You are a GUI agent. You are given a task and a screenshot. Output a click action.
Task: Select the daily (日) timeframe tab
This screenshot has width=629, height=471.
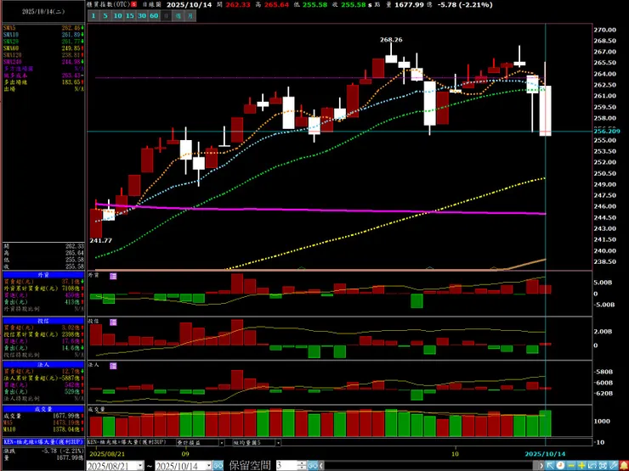(x=166, y=15)
